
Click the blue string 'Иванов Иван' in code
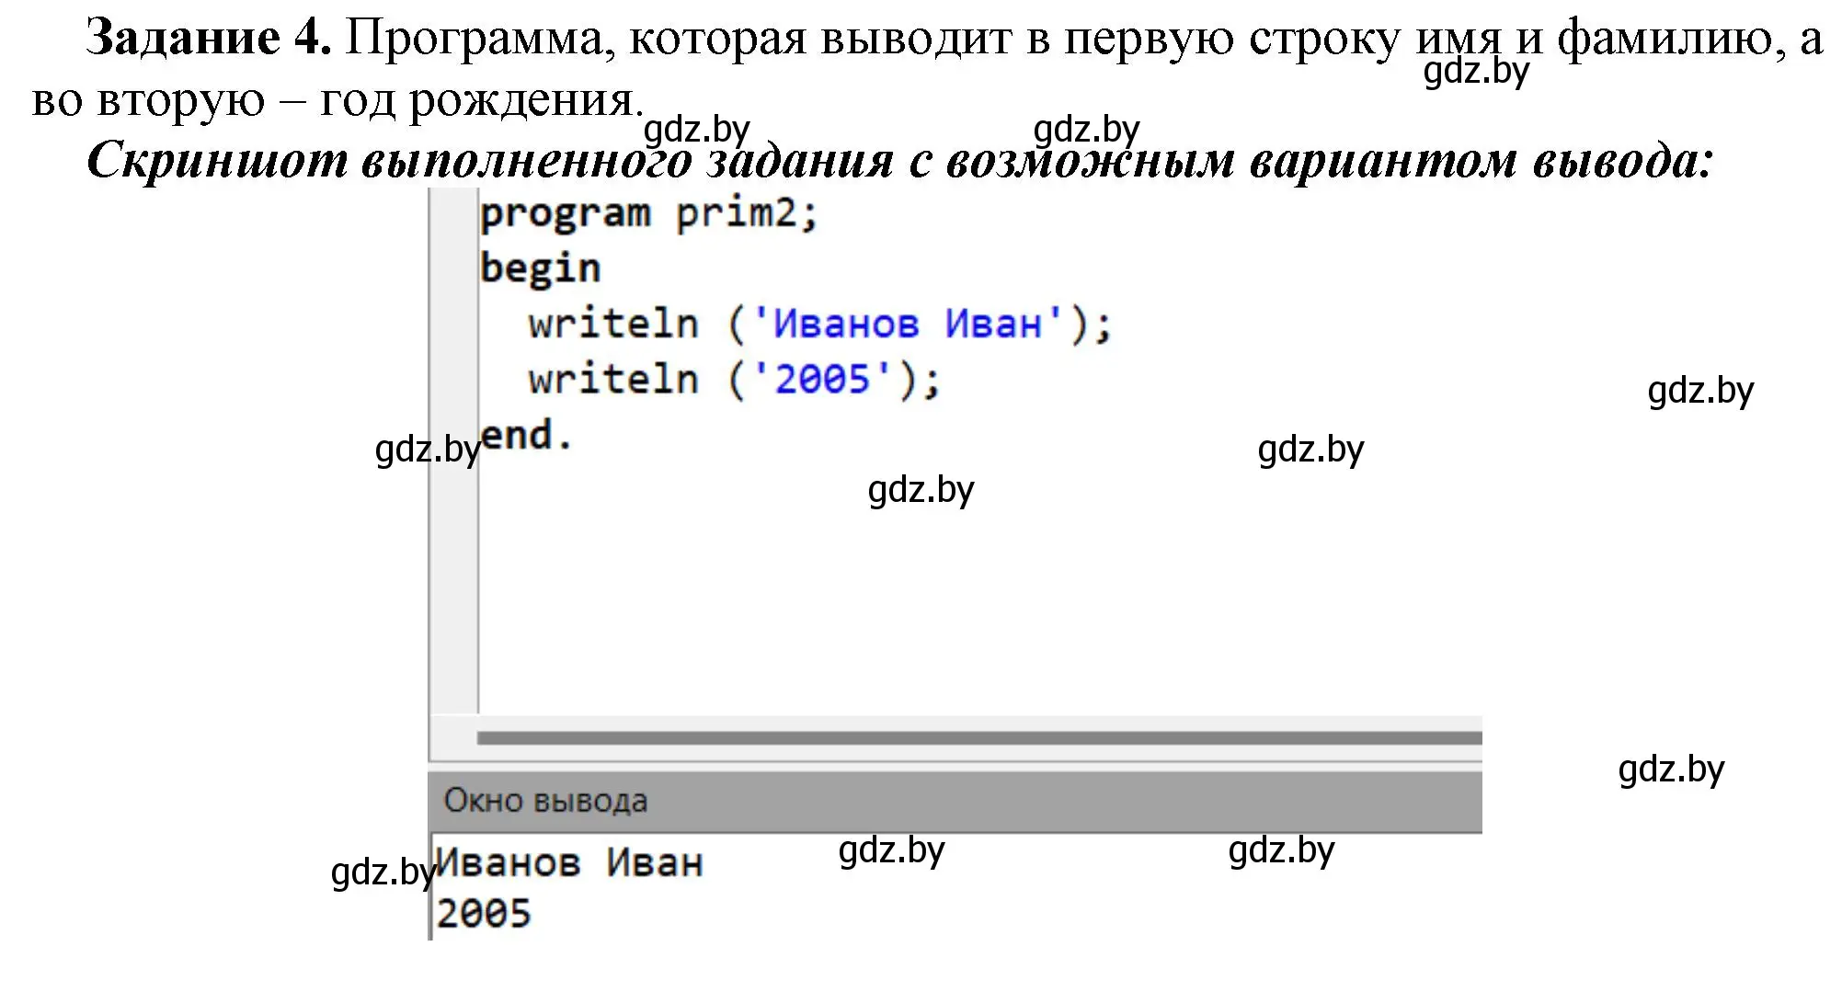pyautogui.click(x=908, y=325)
